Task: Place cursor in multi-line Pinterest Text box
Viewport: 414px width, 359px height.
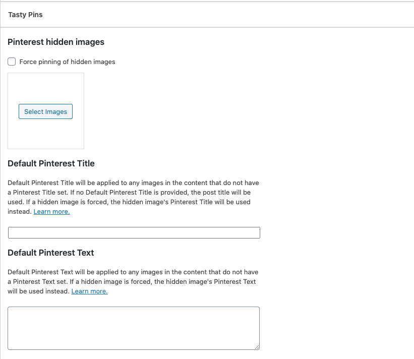Action: pyautogui.click(x=134, y=328)
